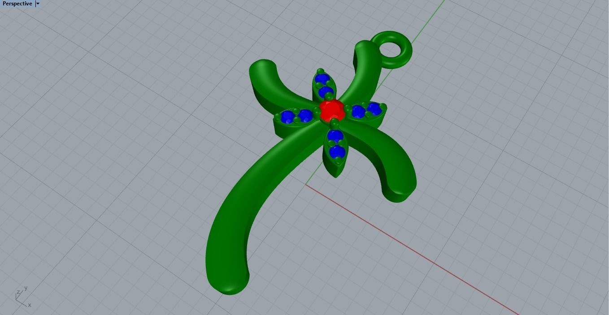Click the Perspective viewport title label
Image resolution: width=609 pixels, height=315 pixels.
[x=17, y=4]
